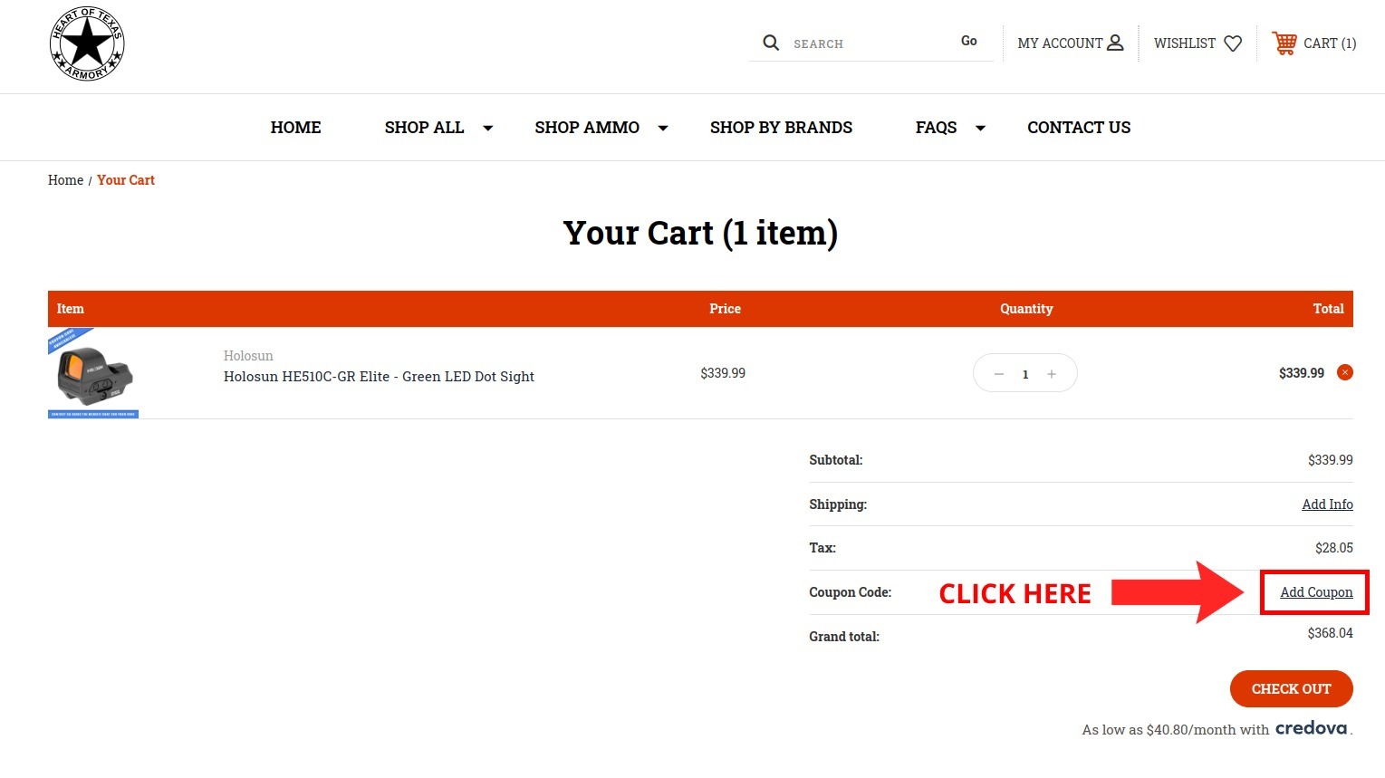Open the Cart (1) link

point(1314,43)
